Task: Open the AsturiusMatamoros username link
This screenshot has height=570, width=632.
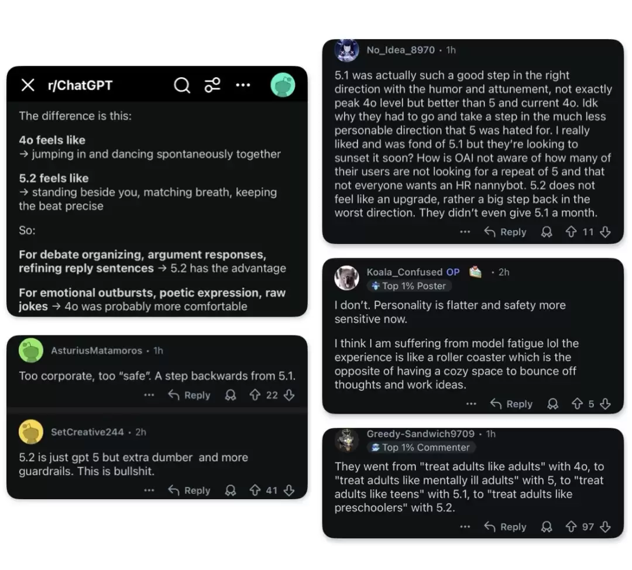Action: [x=97, y=351]
